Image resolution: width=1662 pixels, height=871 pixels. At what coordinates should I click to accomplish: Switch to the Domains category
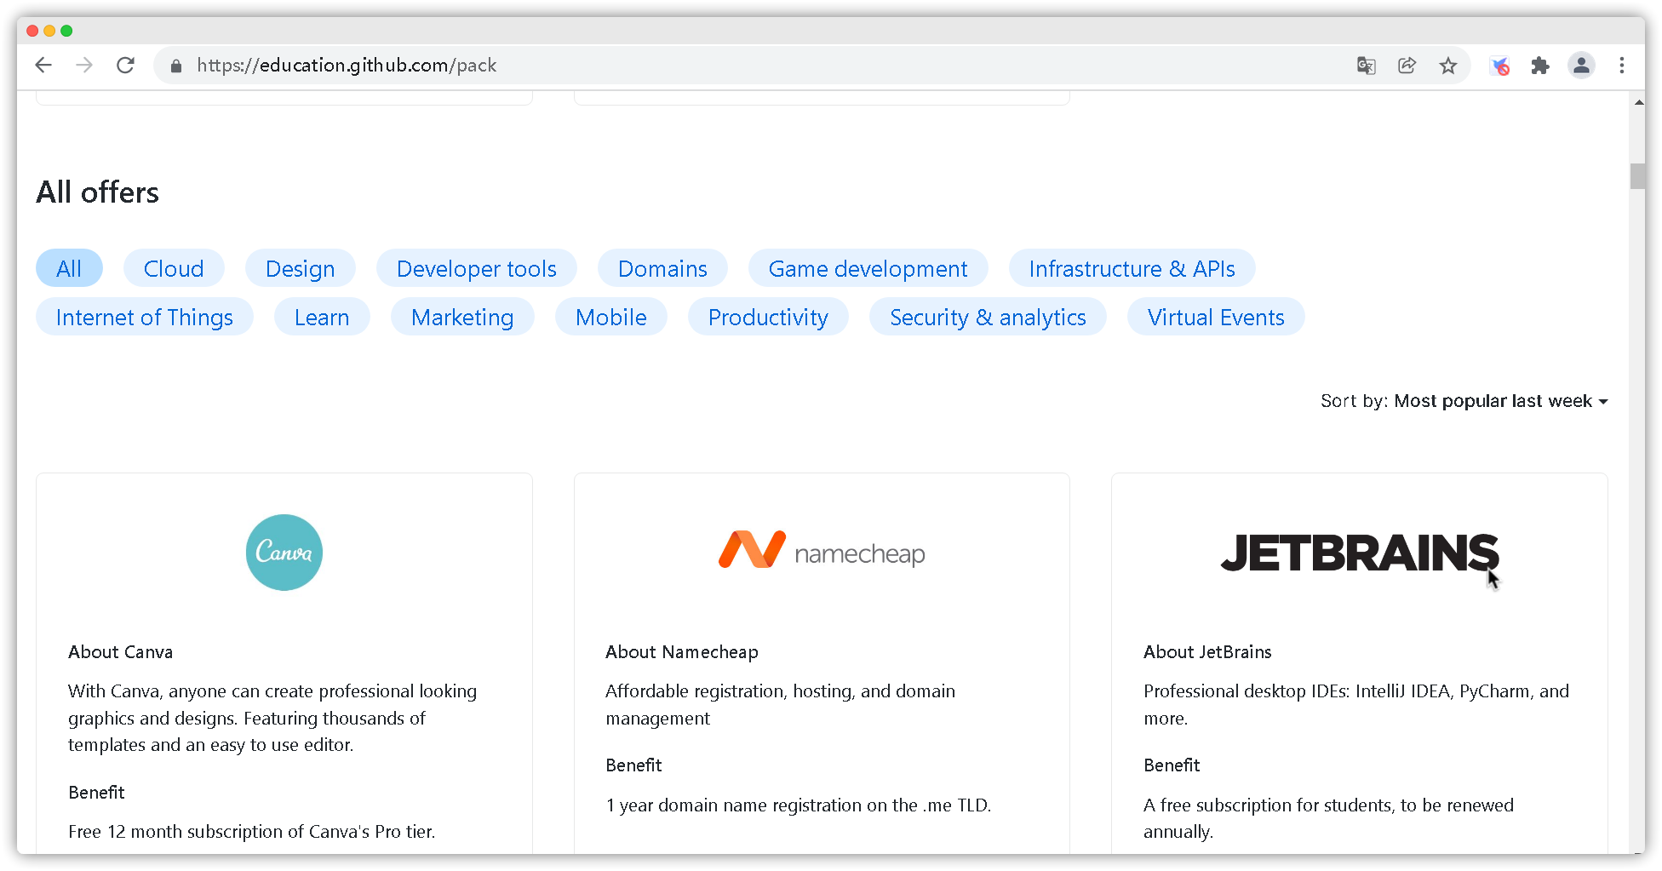(x=662, y=268)
